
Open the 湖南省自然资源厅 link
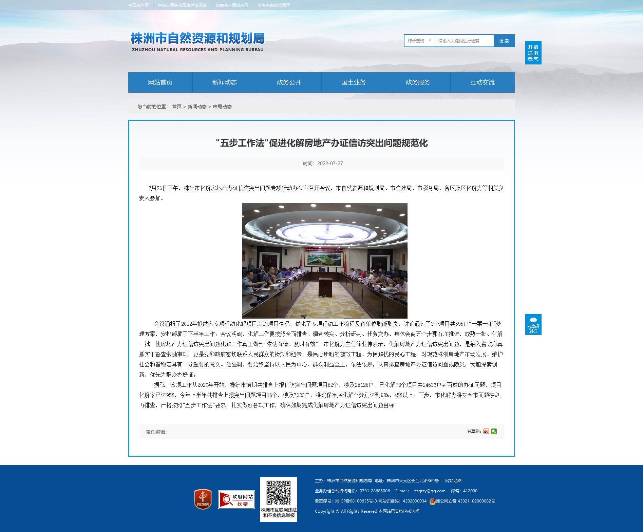click(x=274, y=5)
